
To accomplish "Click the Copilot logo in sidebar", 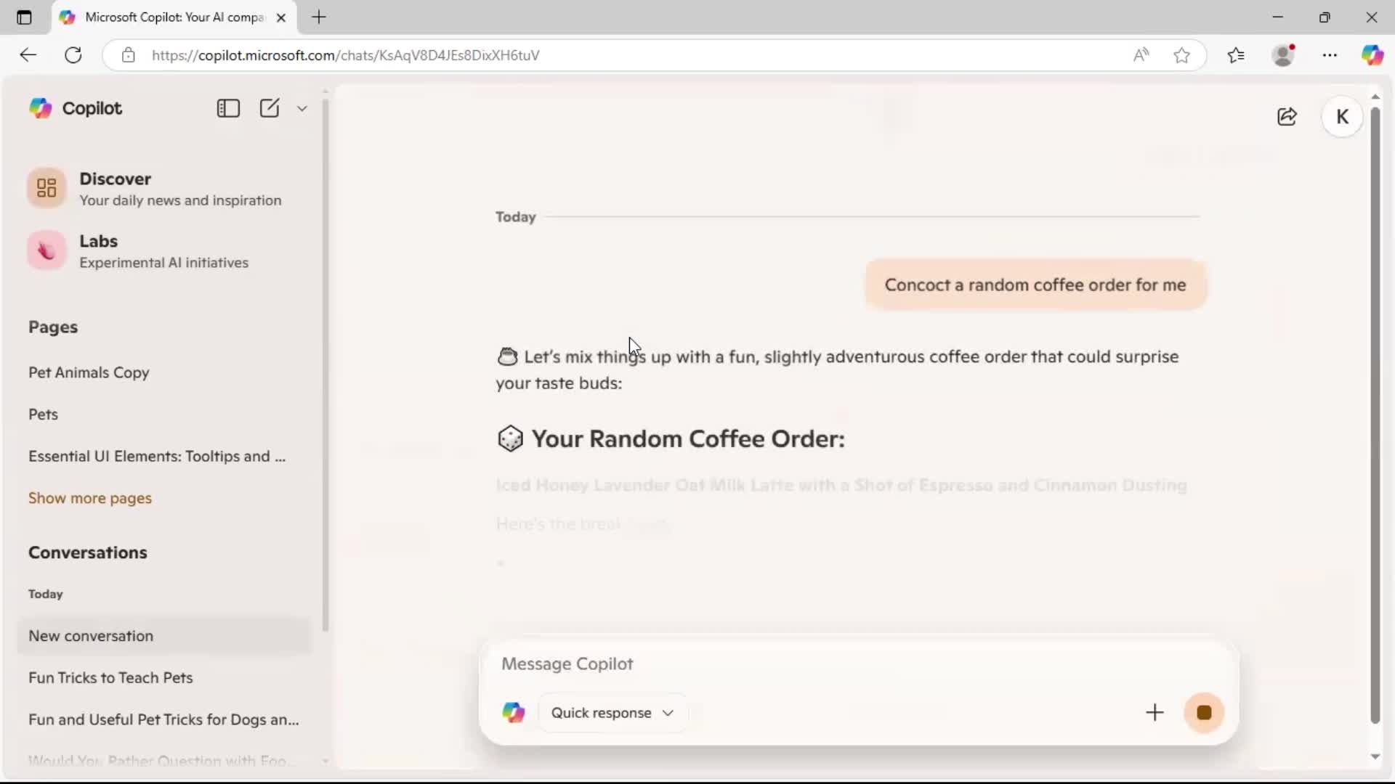I will click(41, 108).
